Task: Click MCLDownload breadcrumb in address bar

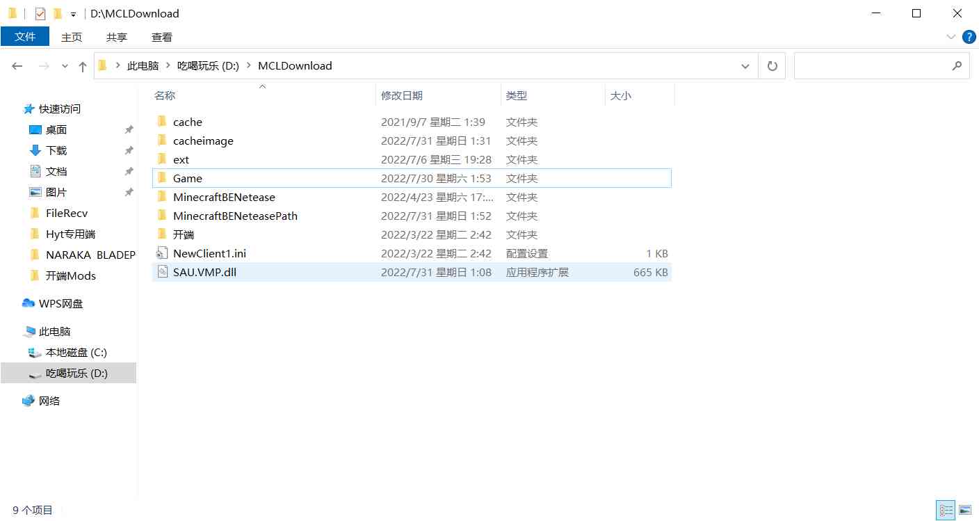Action: coord(295,66)
